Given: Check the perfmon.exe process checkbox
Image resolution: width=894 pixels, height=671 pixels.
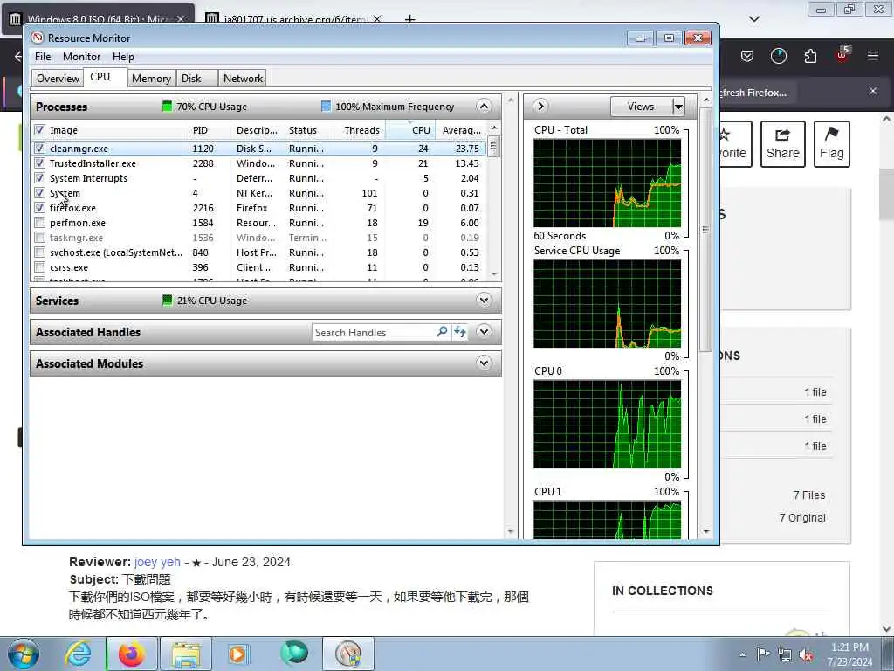Looking at the screenshot, I should pyautogui.click(x=39, y=223).
